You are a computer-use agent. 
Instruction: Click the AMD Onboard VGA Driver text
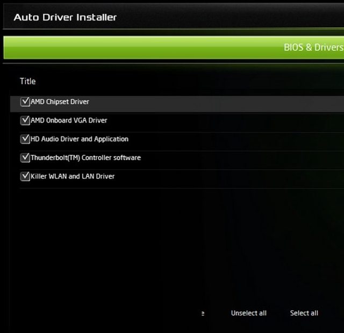pyautogui.click(x=69, y=121)
